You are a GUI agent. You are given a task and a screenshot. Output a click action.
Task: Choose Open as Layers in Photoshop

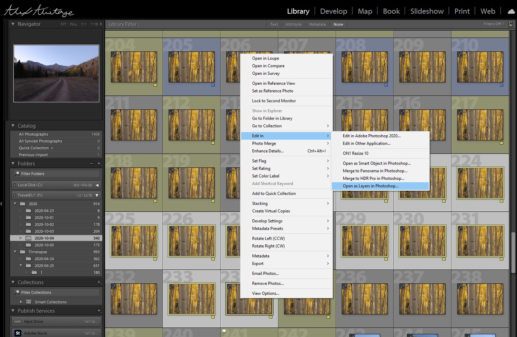click(x=371, y=186)
